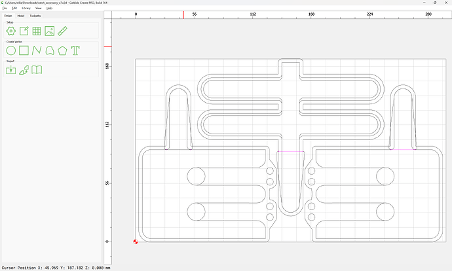Open the notes edit icon
The height and width of the screenshot is (271, 452).
coord(24,31)
